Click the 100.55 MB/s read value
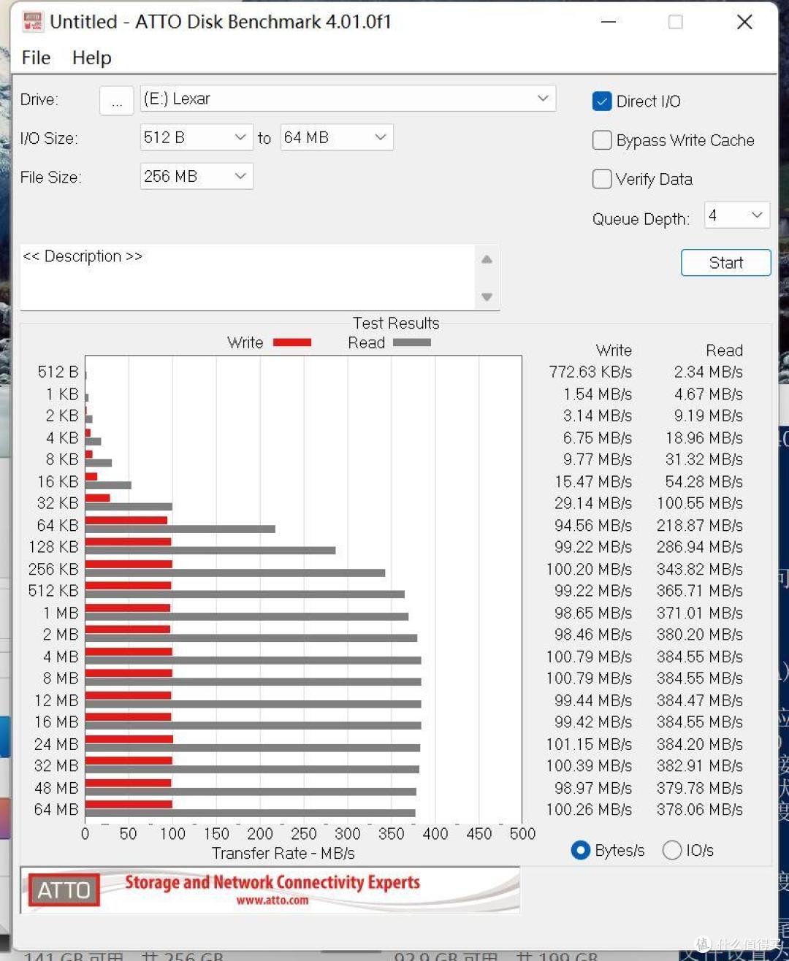The width and height of the screenshot is (789, 961). 699,504
